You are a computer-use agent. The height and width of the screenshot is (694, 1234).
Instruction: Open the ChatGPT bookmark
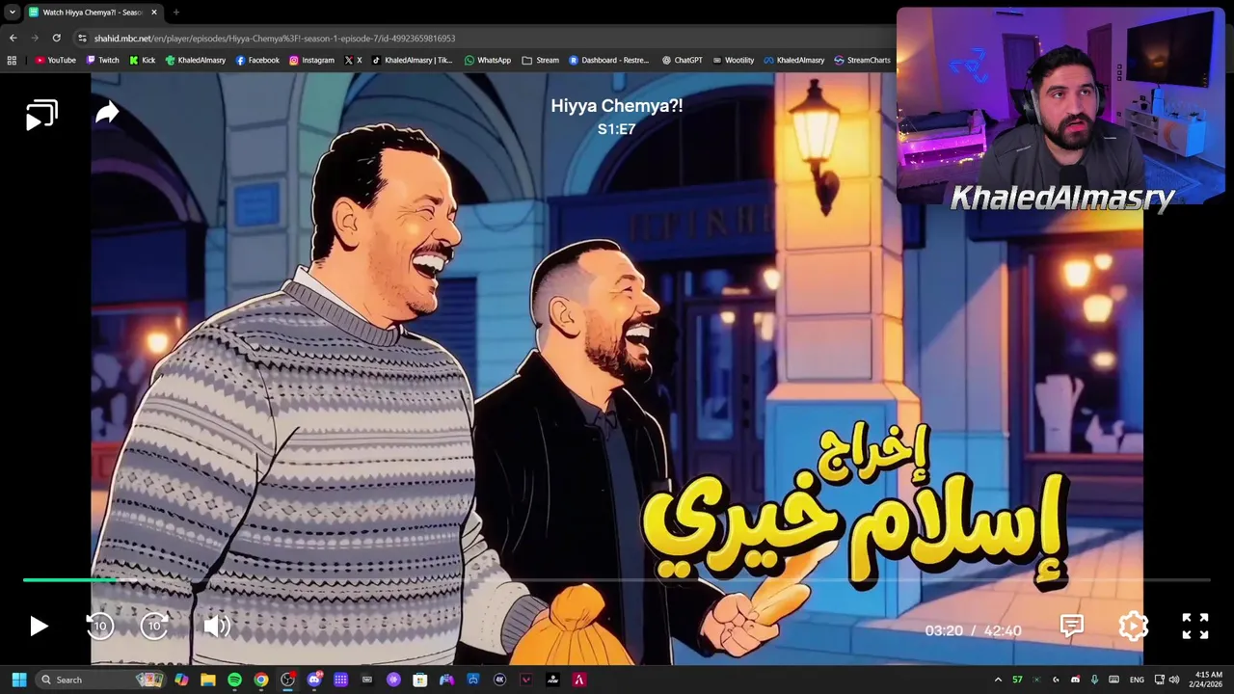tap(682, 60)
